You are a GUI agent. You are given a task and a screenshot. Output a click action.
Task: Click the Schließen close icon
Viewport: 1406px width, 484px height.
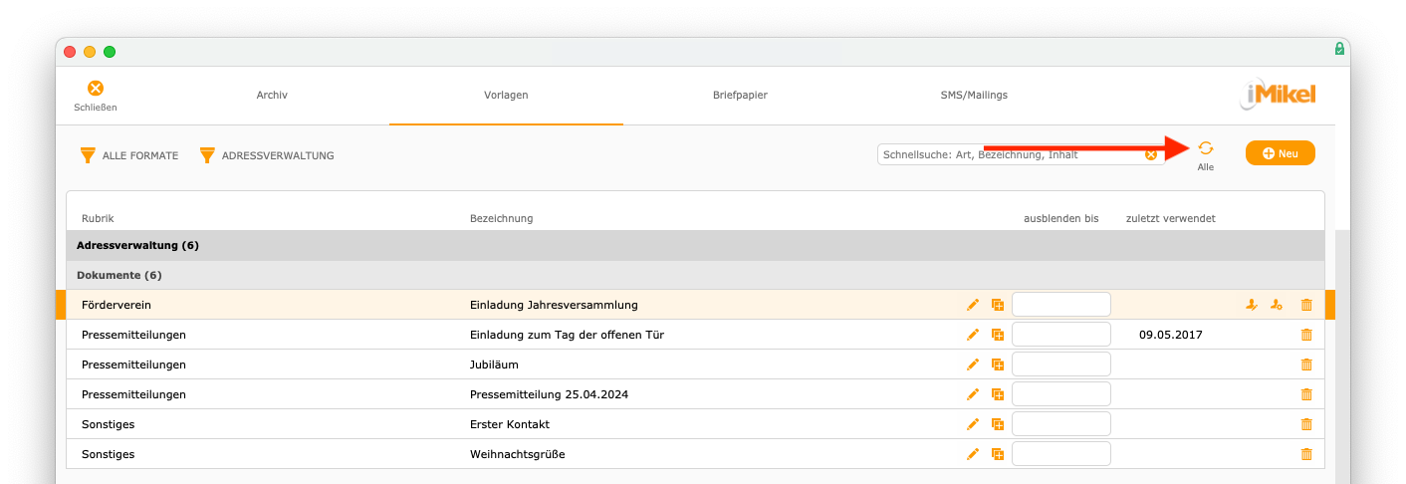[x=96, y=89]
